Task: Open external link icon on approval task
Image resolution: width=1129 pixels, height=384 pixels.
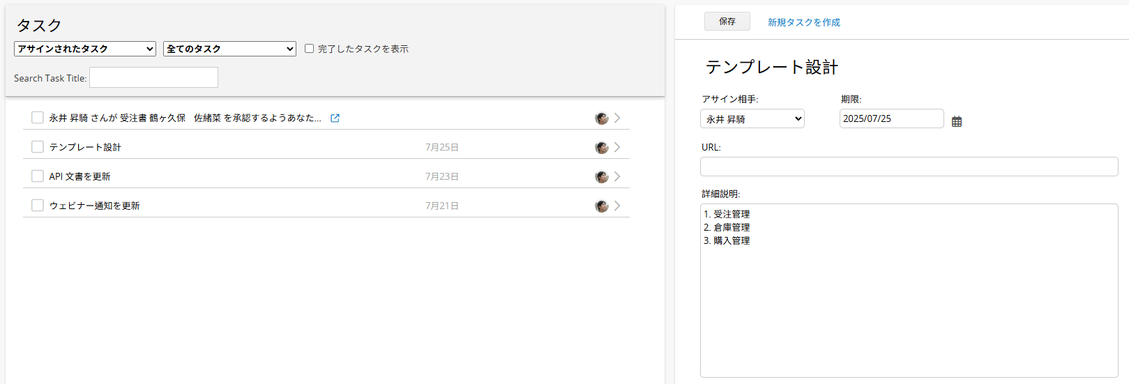Action: click(x=335, y=118)
